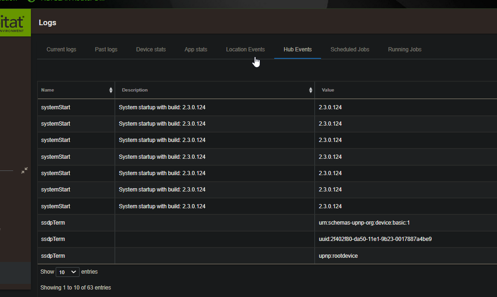The width and height of the screenshot is (497, 297).
Task: Open the Past logs tab
Action: point(106,49)
